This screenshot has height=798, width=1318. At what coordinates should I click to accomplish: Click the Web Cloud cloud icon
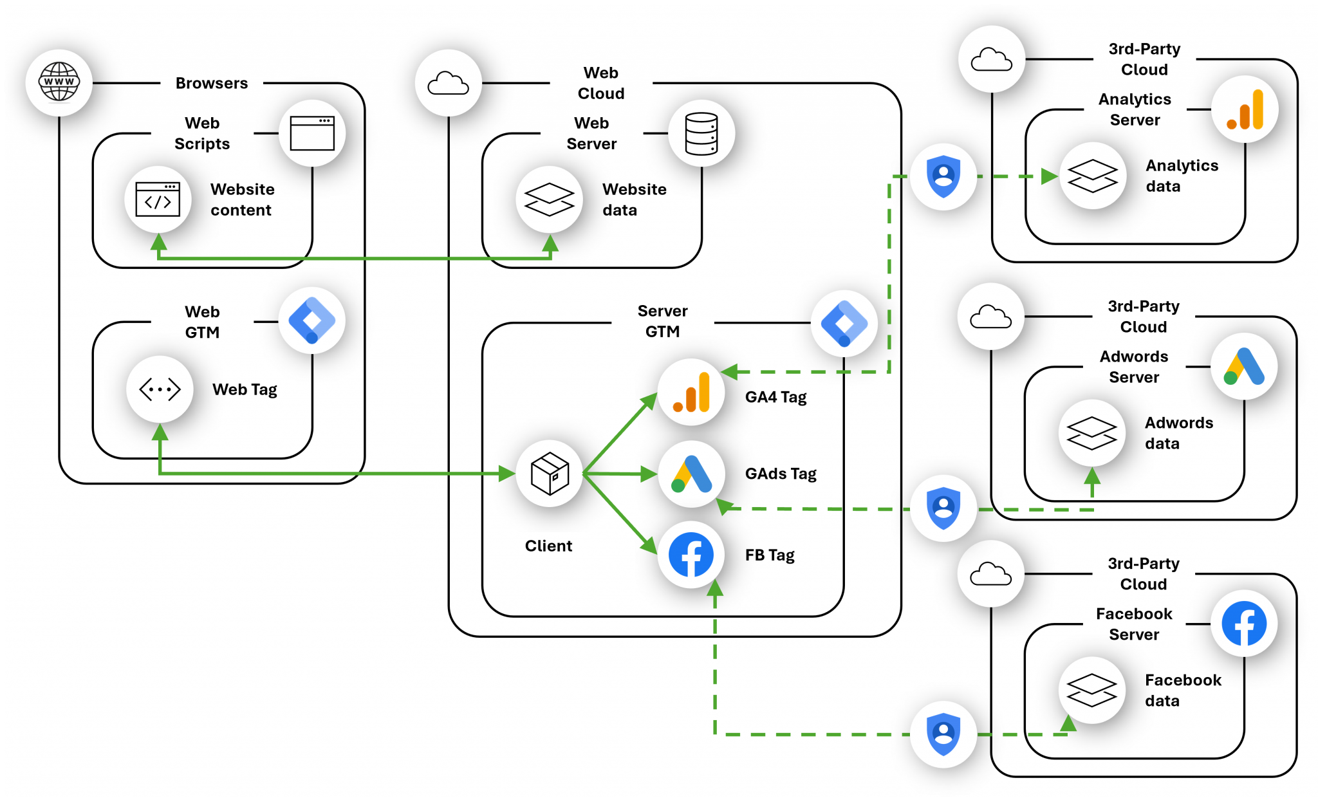[x=449, y=83]
